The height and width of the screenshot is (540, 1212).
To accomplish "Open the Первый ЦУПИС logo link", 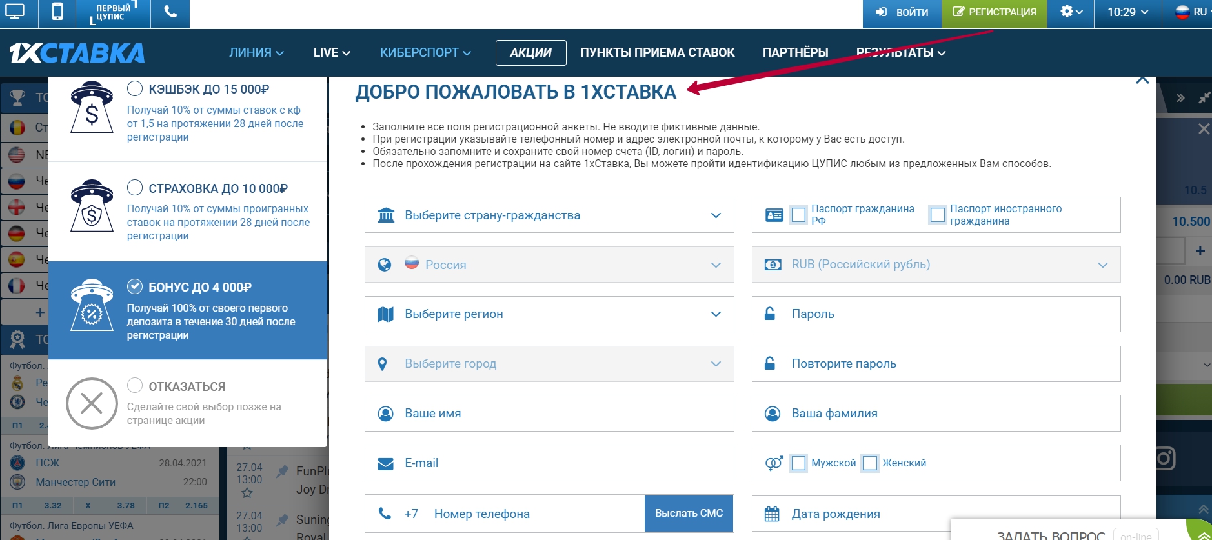I will point(113,12).
